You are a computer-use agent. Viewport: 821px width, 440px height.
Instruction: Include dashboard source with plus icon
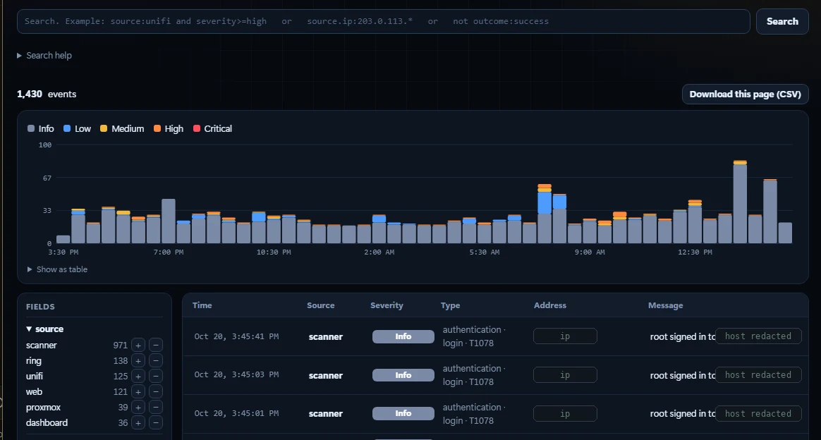click(x=138, y=423)
